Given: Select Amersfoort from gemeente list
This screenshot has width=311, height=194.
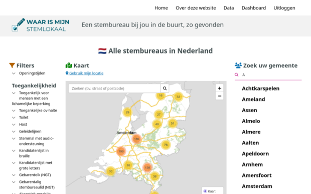Looking at the screenshot, I should click(x=257, y=175).
